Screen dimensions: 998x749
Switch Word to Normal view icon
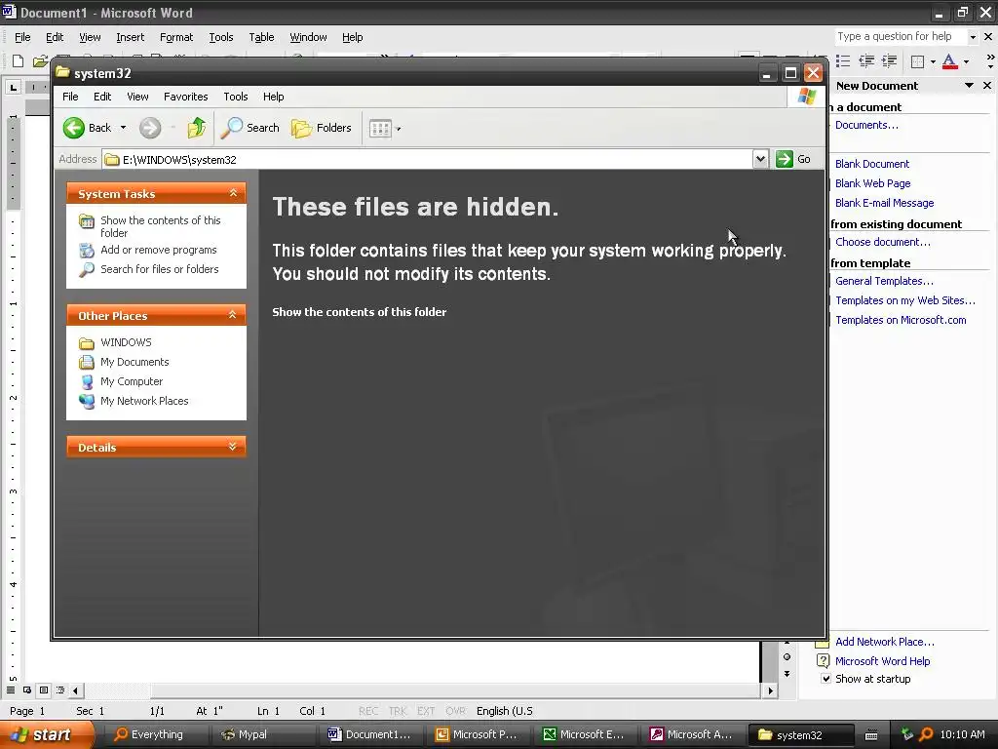pyautogui.click(x=11, y=690)
